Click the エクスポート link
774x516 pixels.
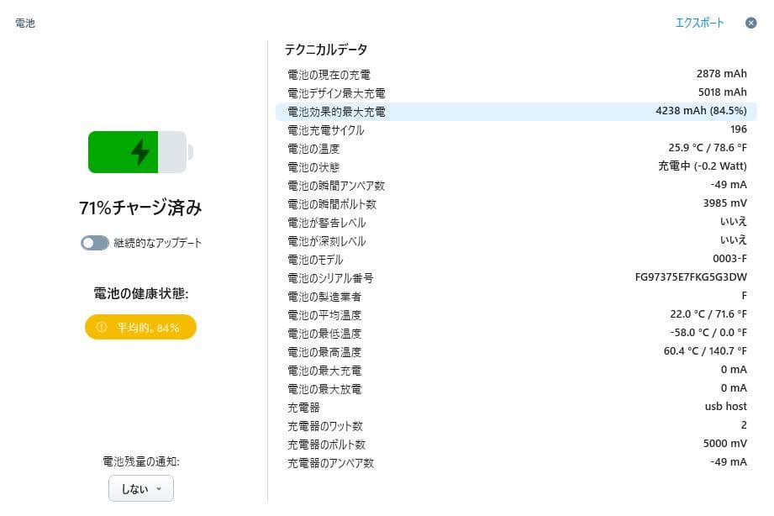[x=702, y=24]
